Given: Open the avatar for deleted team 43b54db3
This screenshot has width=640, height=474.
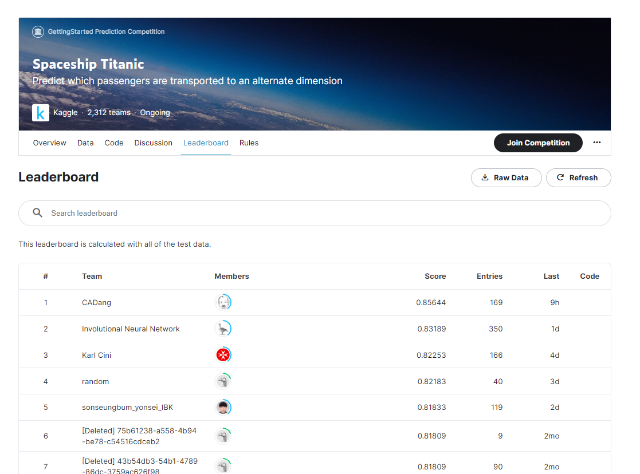Looking at the screenshot, I should (x=223, y=466).
